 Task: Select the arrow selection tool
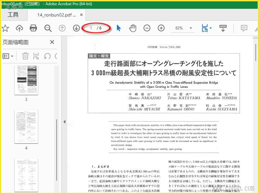[118, 28]
